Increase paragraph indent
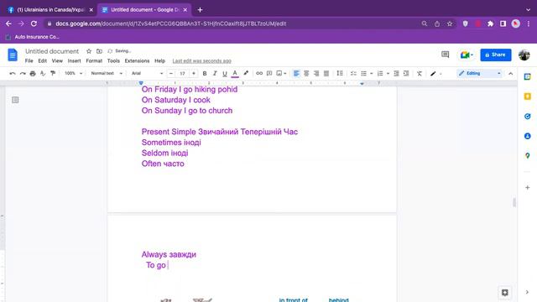The height and width of the screenshot is (302, 537). (x=406, y=73)
